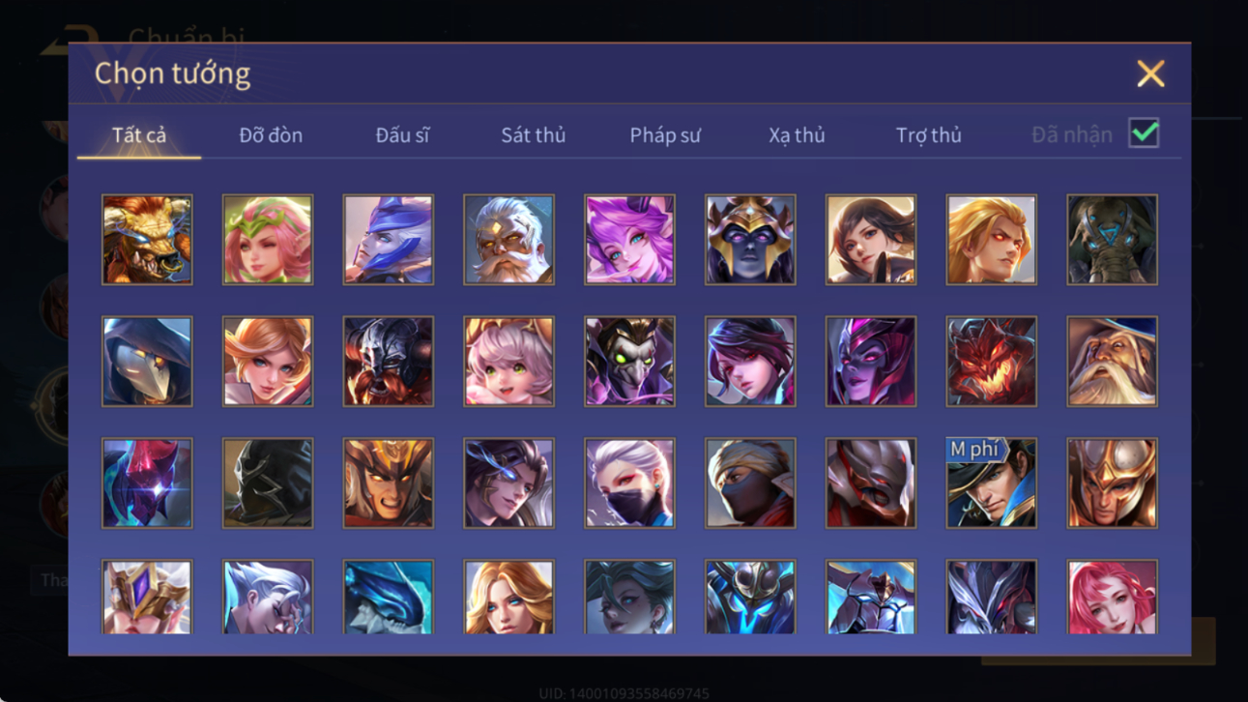Screen dimensions: 1248x702
Task: Open the Sát thủ tab
Action: (x=533, y=135)
